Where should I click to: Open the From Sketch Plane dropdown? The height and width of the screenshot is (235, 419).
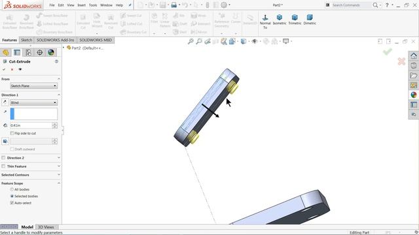click(x=33, y=86)
